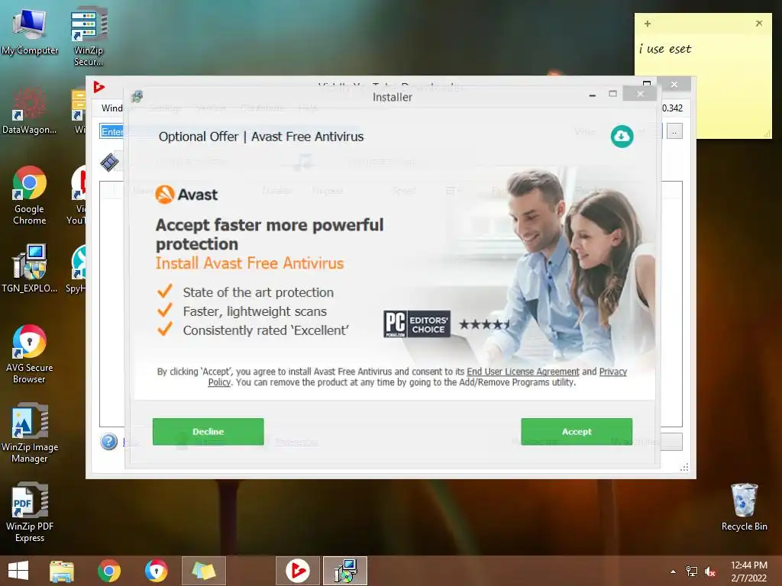Click the Viddly browse '..' button
This screenshot has height=586, width=782.
[674, 131]
